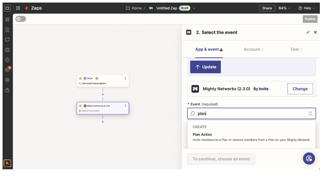Select the Plan Action event option
Viewport: 325px width, 178px height.
pyautogui.click(x=251, y=137)
